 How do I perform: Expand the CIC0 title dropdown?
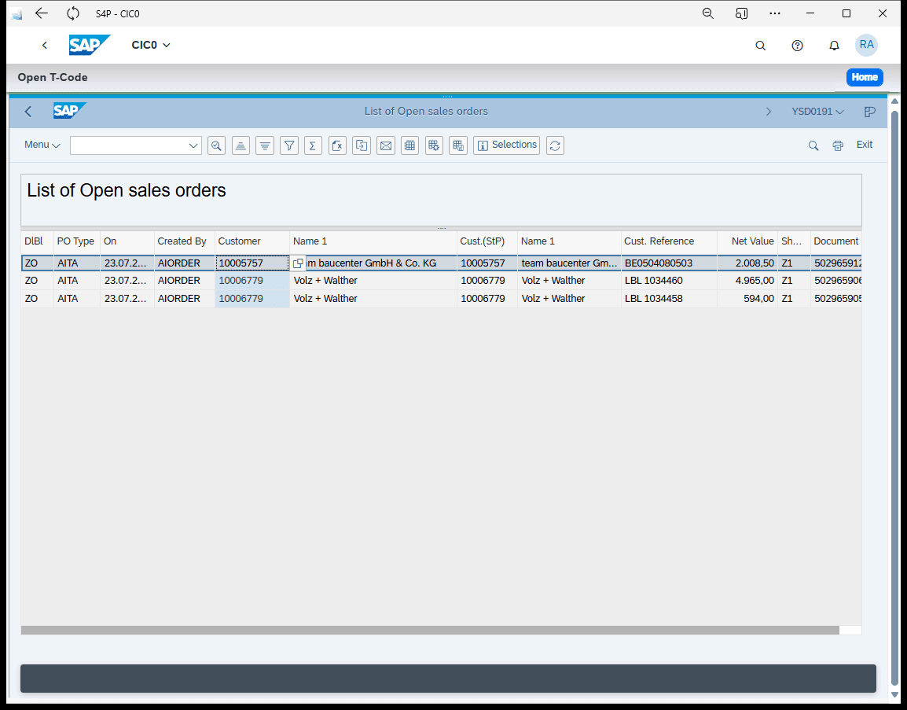tap(151, 45)
